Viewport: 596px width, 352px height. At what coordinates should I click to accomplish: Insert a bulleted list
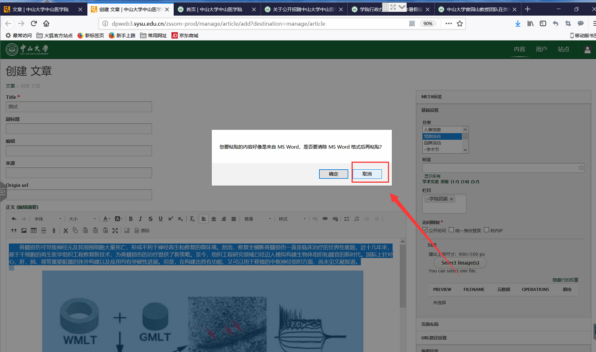tap(347, 219)
